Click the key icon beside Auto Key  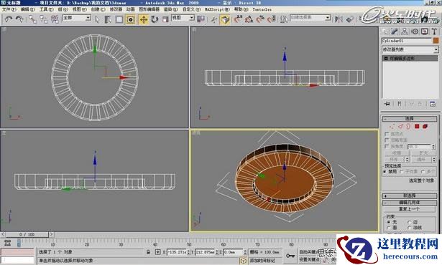(x=290, y=256)
